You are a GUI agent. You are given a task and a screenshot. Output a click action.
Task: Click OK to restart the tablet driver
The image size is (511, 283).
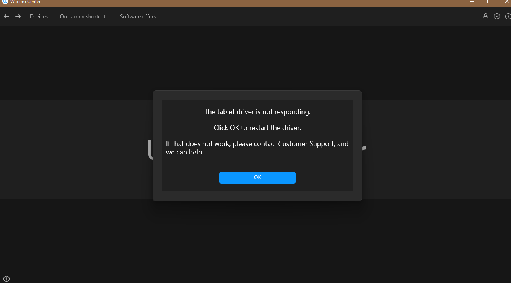point(257,178)
